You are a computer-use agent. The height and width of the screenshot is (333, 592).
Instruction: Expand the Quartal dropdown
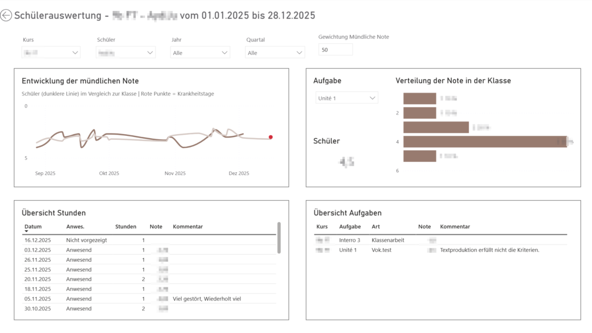(275, 53)
